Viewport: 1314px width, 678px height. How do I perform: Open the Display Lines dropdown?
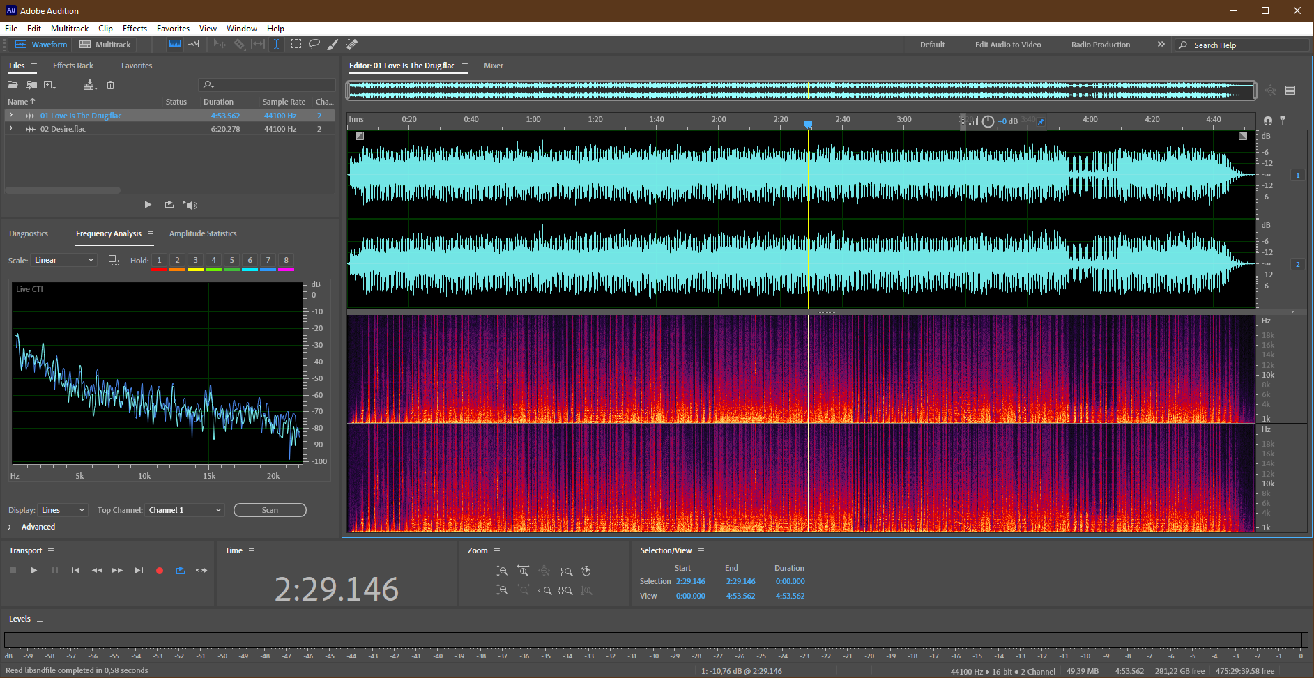tap(63, 510)
